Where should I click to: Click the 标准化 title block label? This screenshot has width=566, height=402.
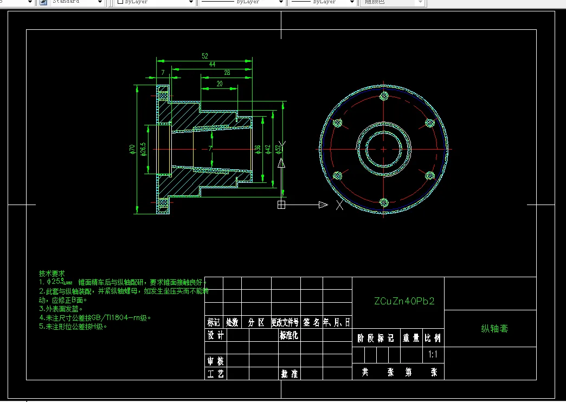click(x=289, y=335)
